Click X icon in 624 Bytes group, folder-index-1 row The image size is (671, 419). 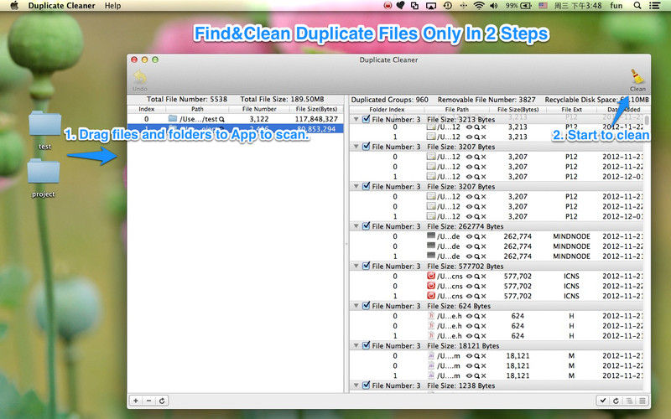(483, 336)
